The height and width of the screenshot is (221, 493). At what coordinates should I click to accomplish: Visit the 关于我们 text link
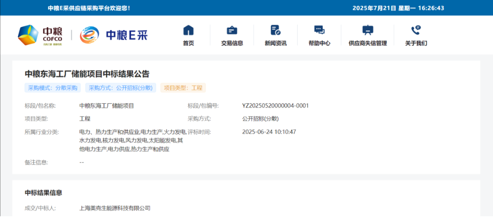pyautogui.click(x=416, y=43)
